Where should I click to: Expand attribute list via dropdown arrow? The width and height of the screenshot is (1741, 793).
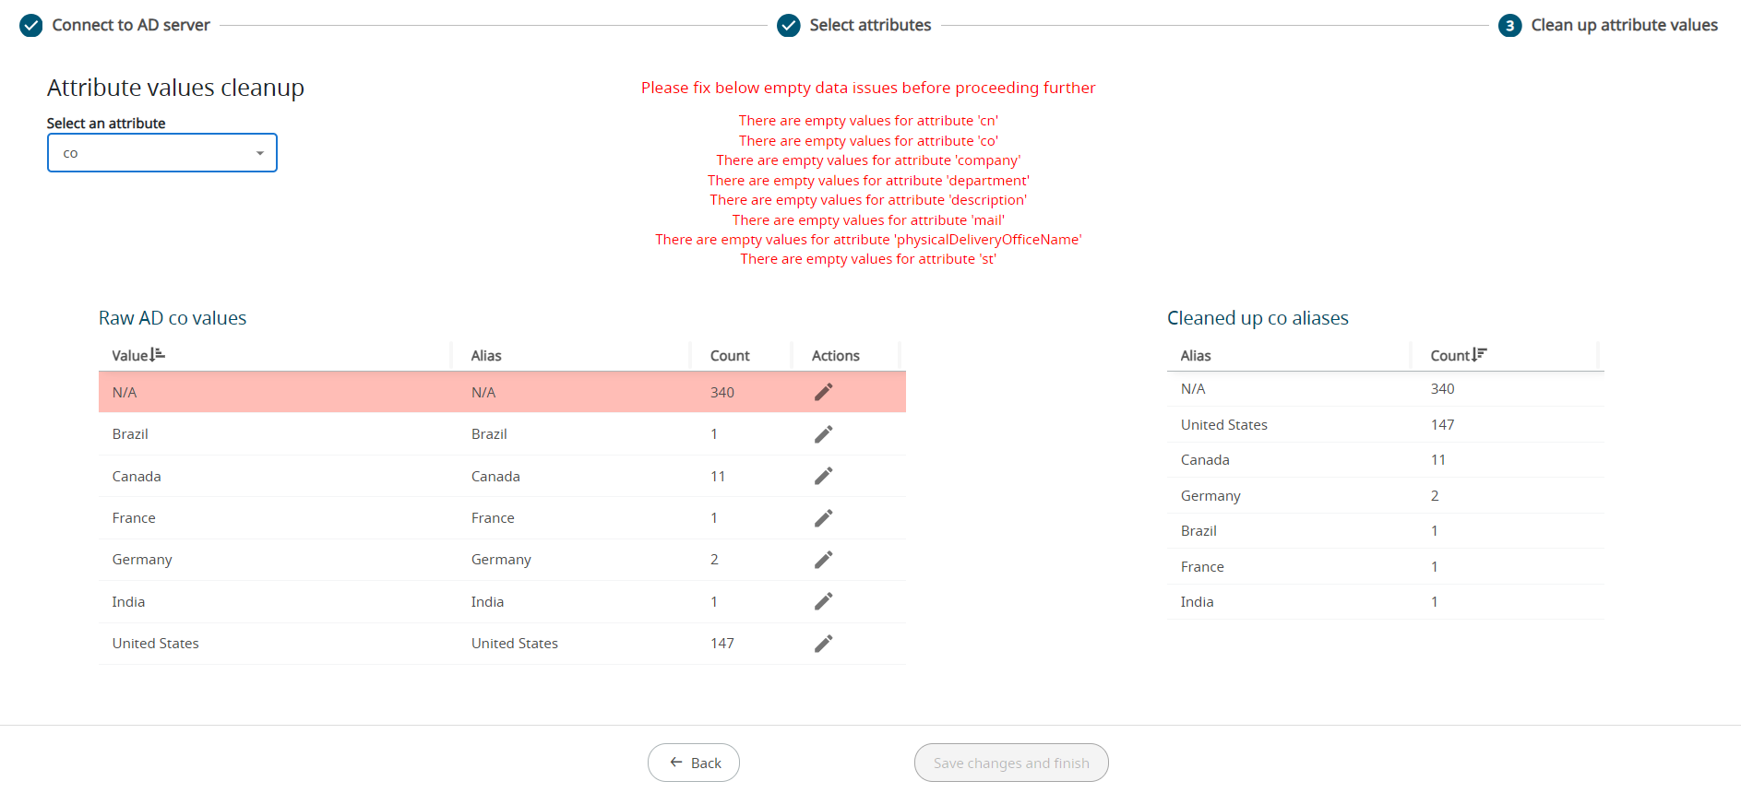point(260,153)
